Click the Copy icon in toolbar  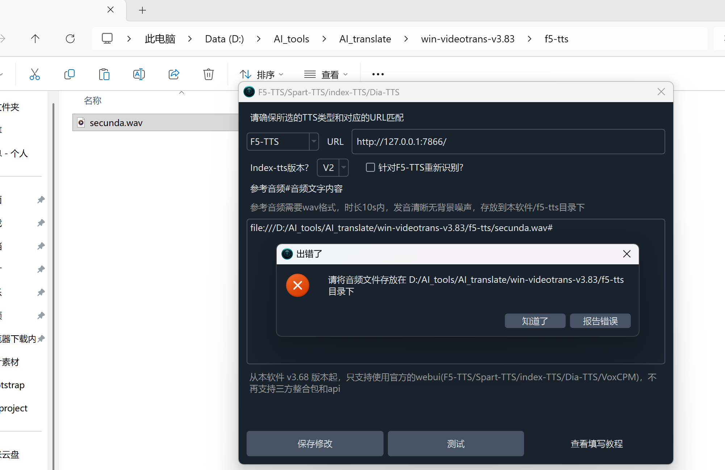coord(69,74)
